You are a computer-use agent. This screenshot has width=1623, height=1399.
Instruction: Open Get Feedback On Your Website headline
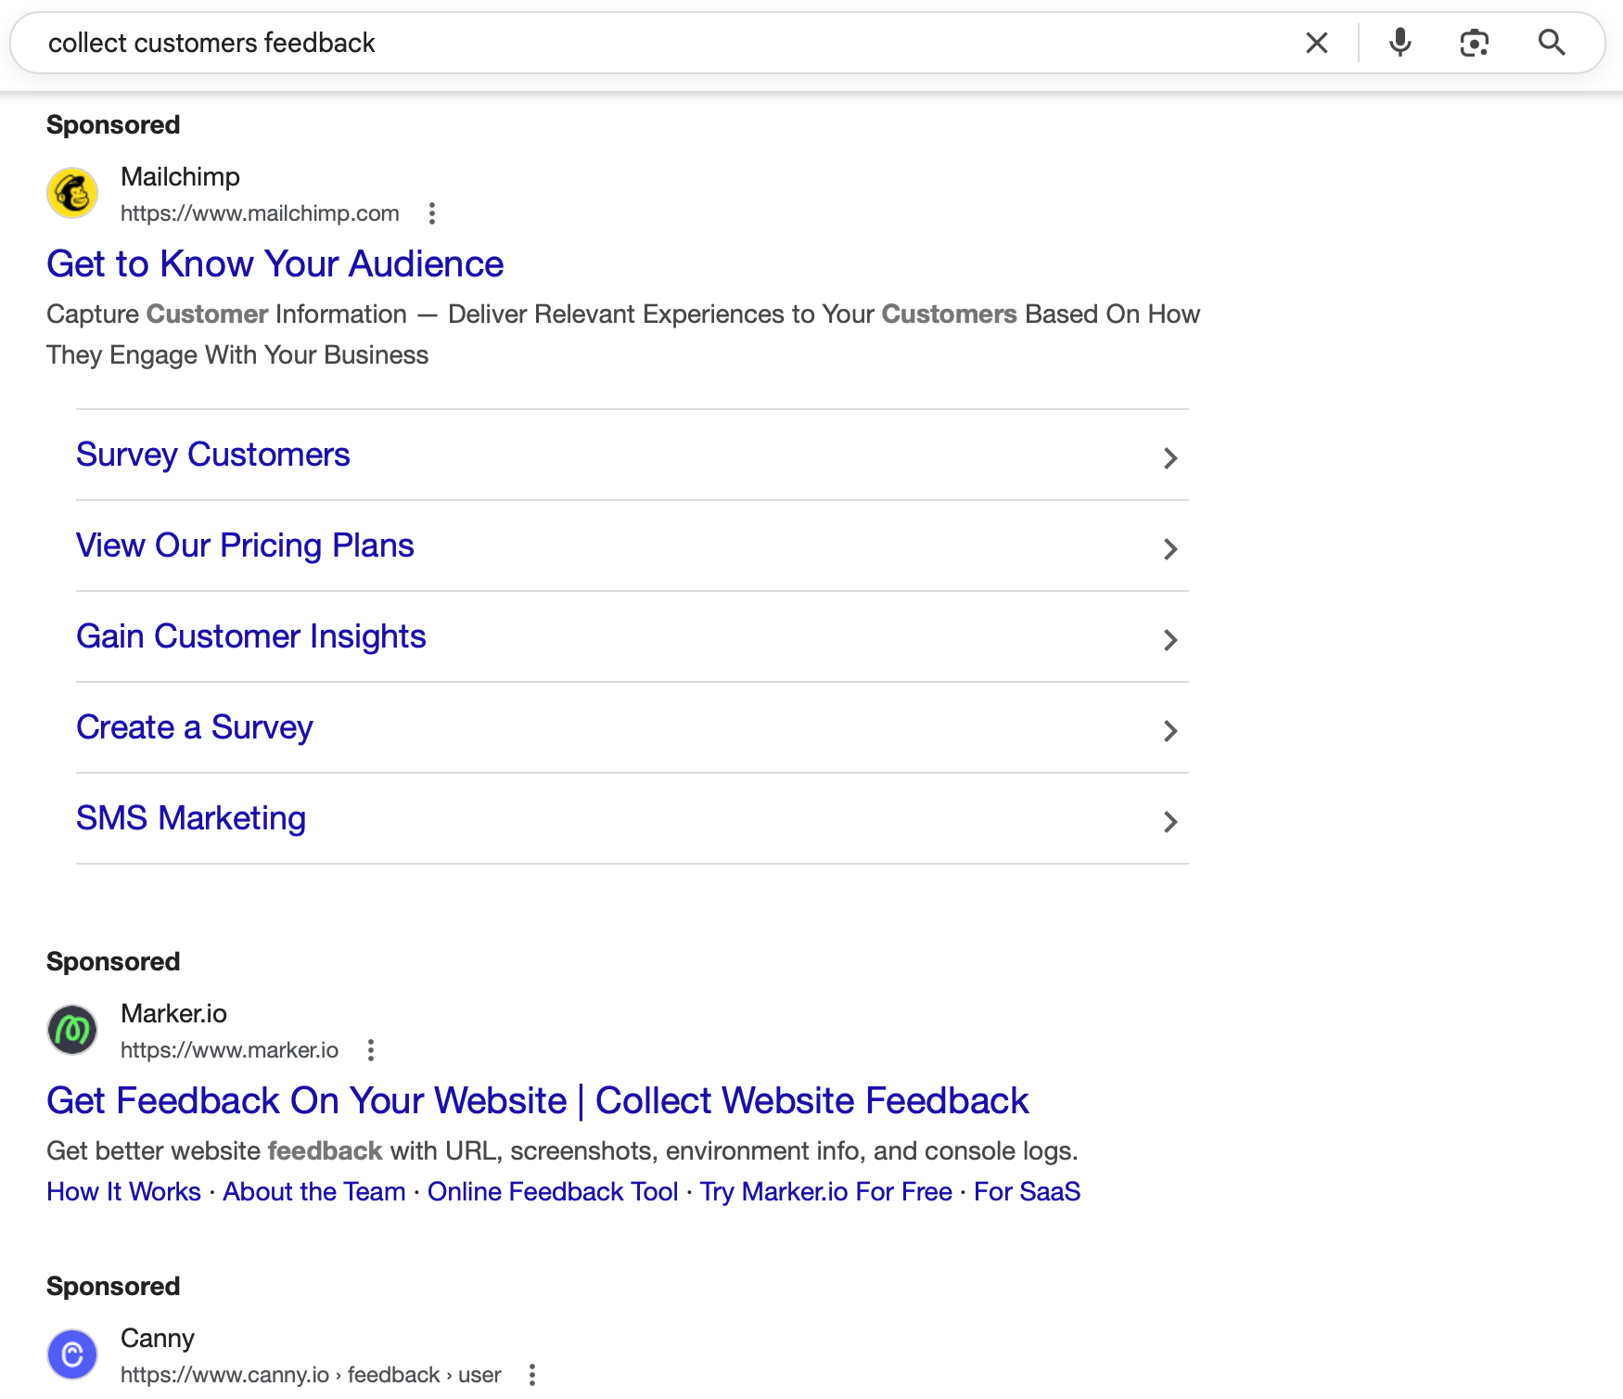[x=538, y=1101]
